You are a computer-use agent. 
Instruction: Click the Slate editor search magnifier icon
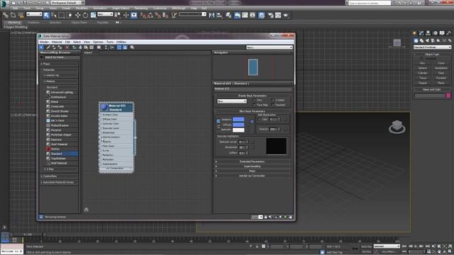pyautogui.click(x=132, y=47)
